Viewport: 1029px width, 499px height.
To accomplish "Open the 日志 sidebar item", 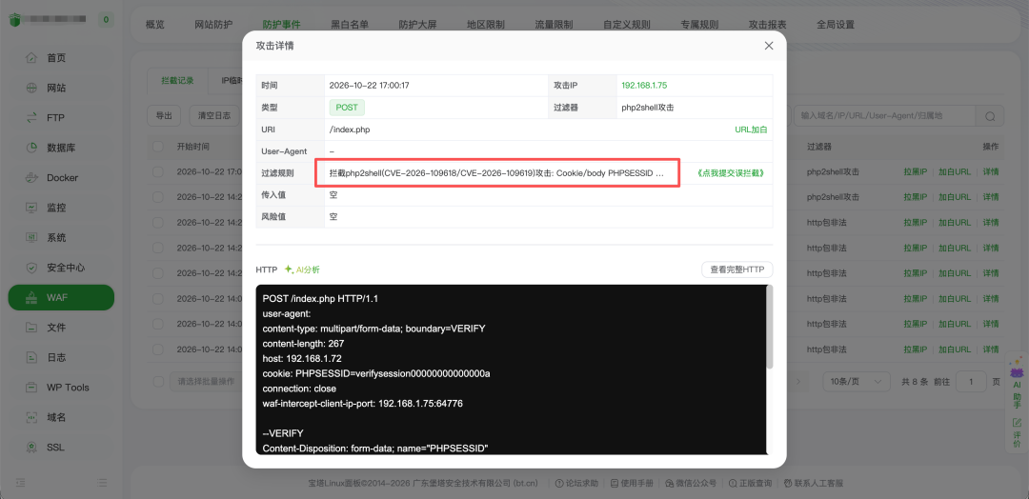I will coord(60,357).
